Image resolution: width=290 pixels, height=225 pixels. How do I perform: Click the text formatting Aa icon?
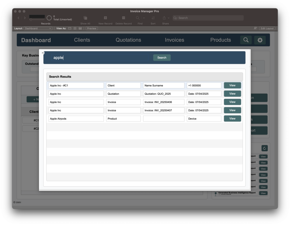[x=255, y=28]
